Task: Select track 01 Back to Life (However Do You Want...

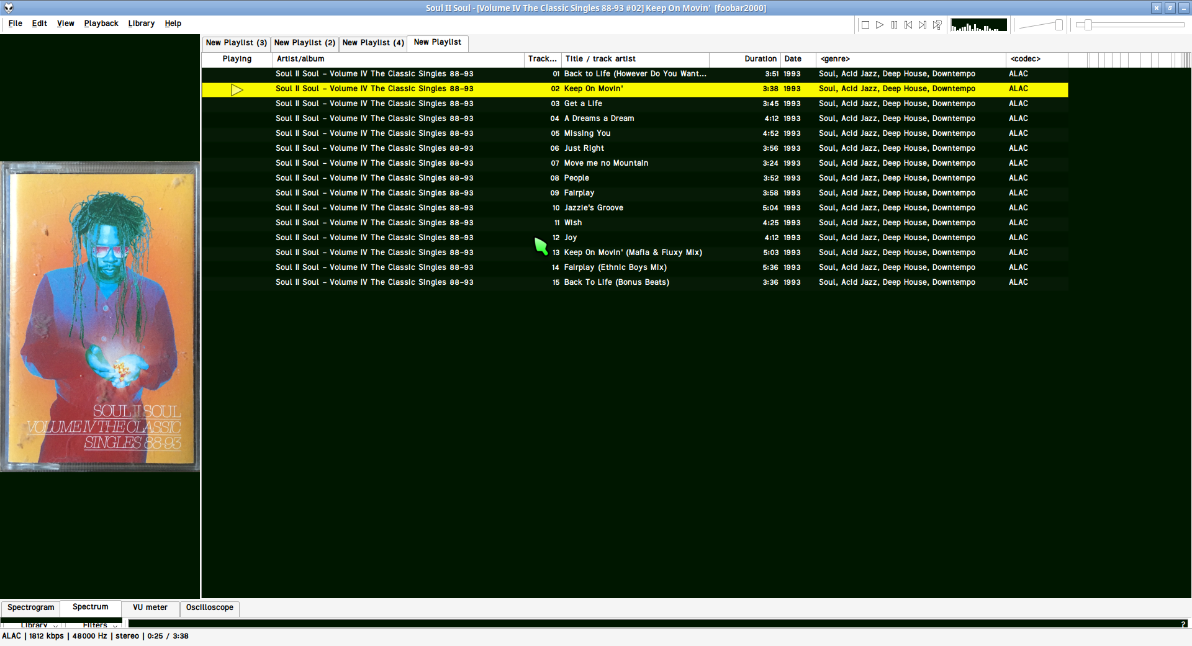Action: 634,74
